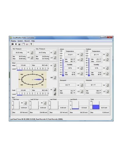Click Windchill HI alarm bell
122x157 pixels.
tap(108, 85)
